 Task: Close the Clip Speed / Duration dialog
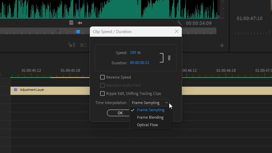176,31
